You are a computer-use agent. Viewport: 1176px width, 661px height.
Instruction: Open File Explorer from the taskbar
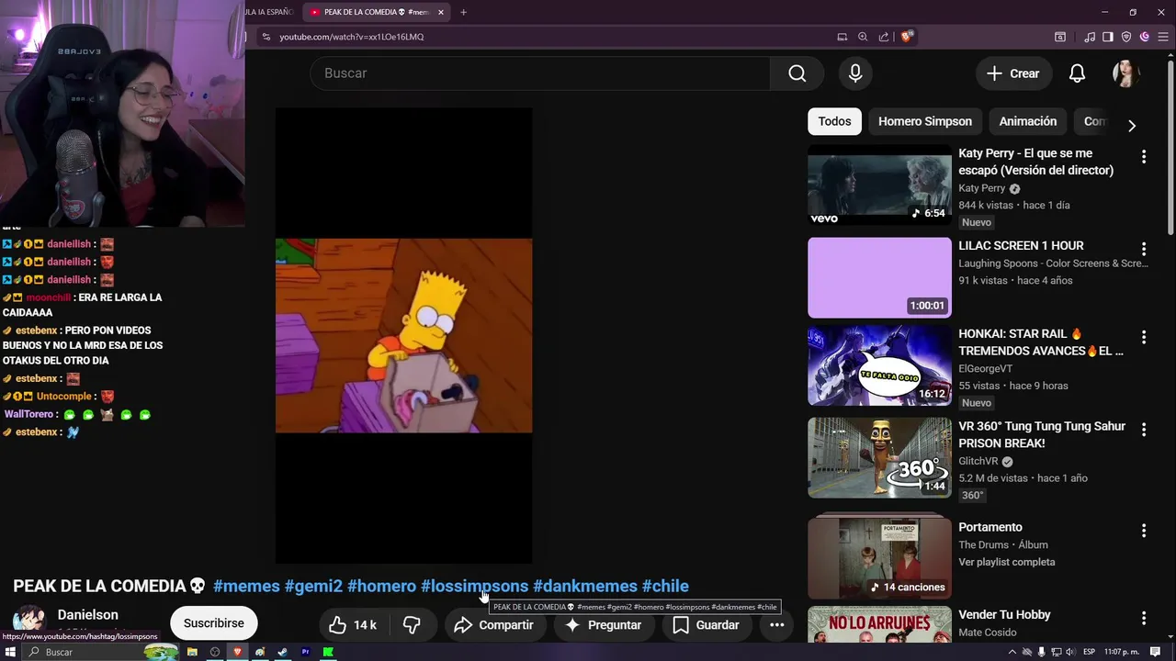point(192,652)
